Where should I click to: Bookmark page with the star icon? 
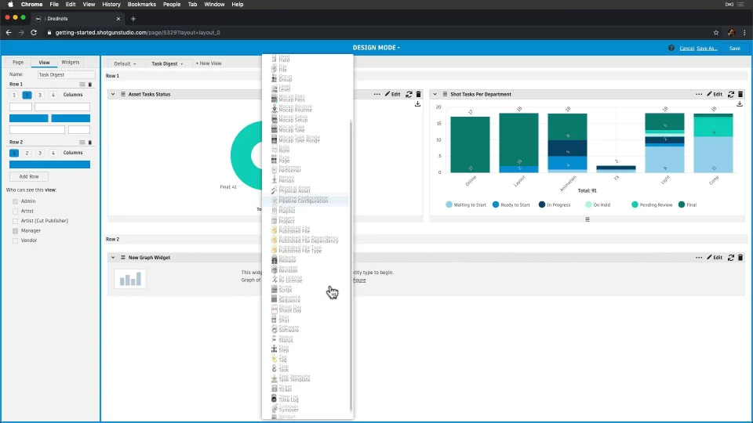[x=716, y=33]
